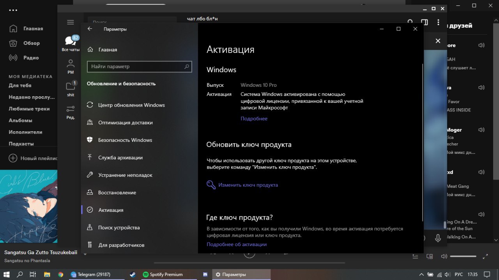Open Task View on the taskbar
This screenshot has height=280, width=499.
coord(33,275)
